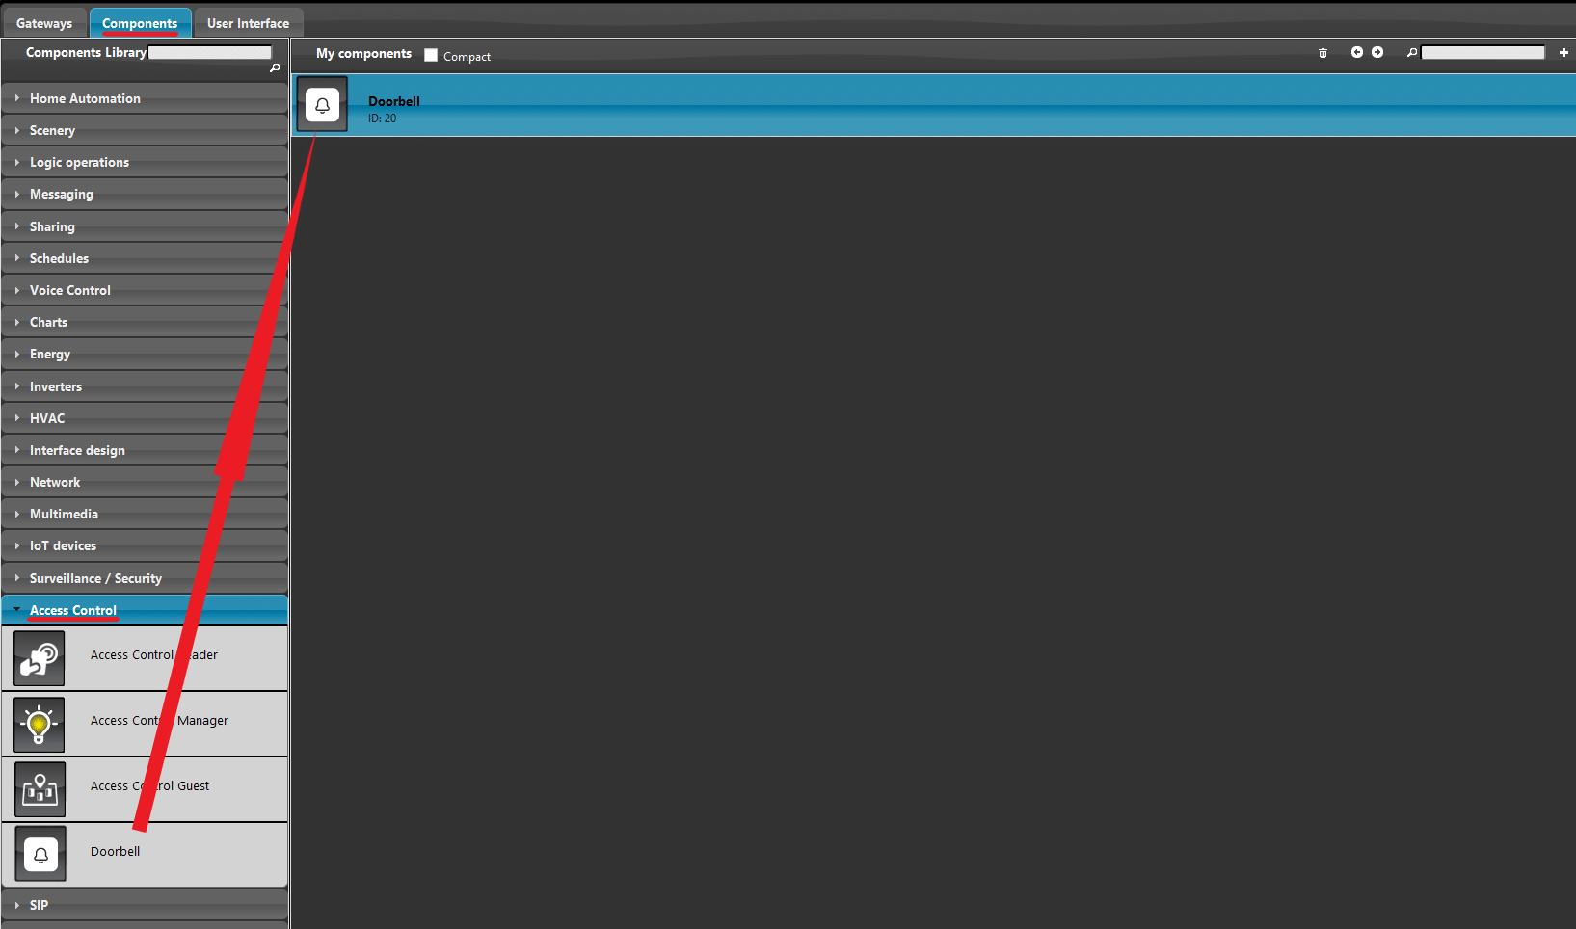
Task: Click the Doorbell label in the library
Action: [115, 852]
